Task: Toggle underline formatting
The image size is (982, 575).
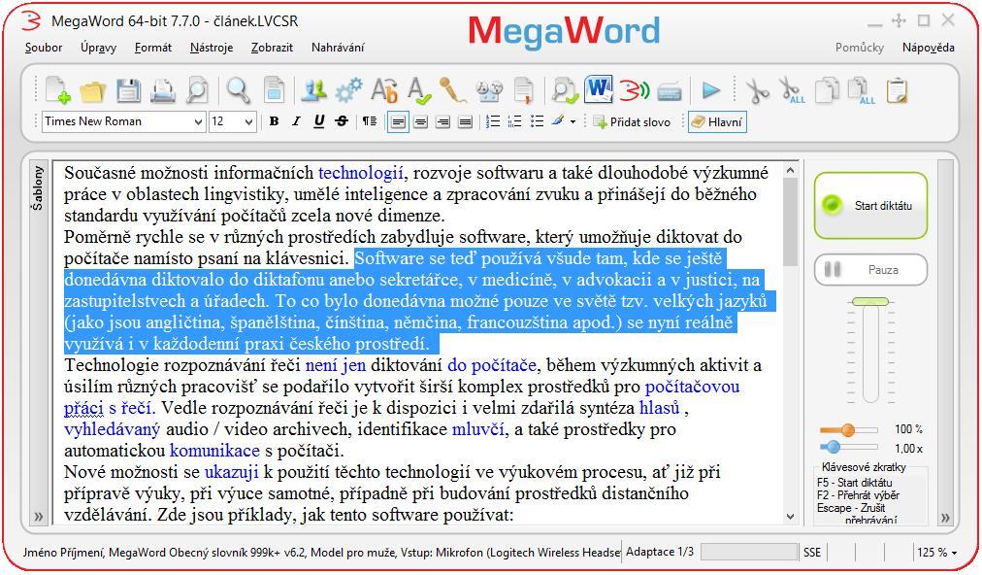Action: coord(319,121)
